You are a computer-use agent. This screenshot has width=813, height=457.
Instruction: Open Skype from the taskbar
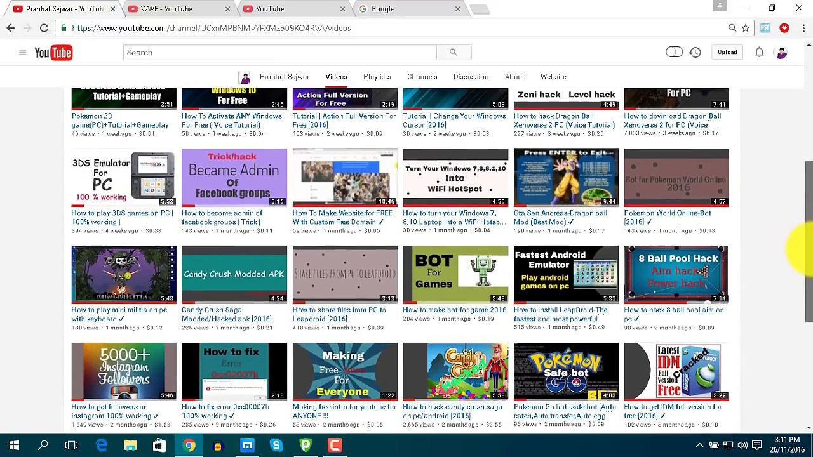pyautogui.click(x=276, y=446)
